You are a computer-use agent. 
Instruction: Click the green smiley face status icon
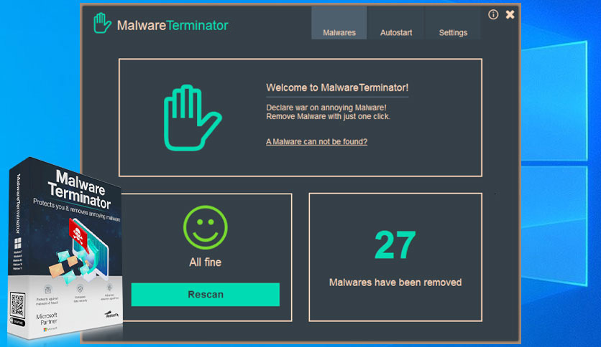point(206,227)
